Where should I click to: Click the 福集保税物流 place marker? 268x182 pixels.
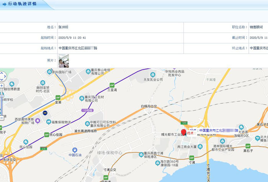[x=49, y=122]
